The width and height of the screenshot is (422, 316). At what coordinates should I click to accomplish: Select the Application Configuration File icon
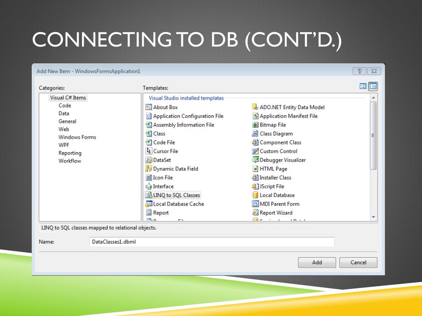(148, 116)
